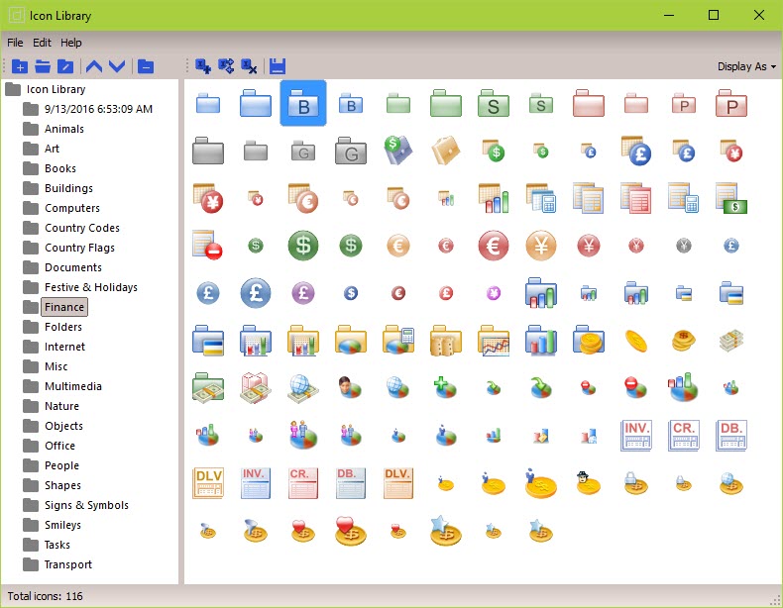Select the large orange DLV document icon
The image size is (783, 608).
pos(208,483)
